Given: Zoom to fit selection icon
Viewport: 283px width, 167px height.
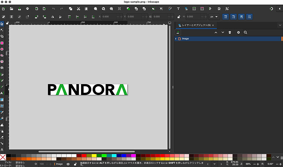Looking at the screenshot, I should [x=96, y=9].
